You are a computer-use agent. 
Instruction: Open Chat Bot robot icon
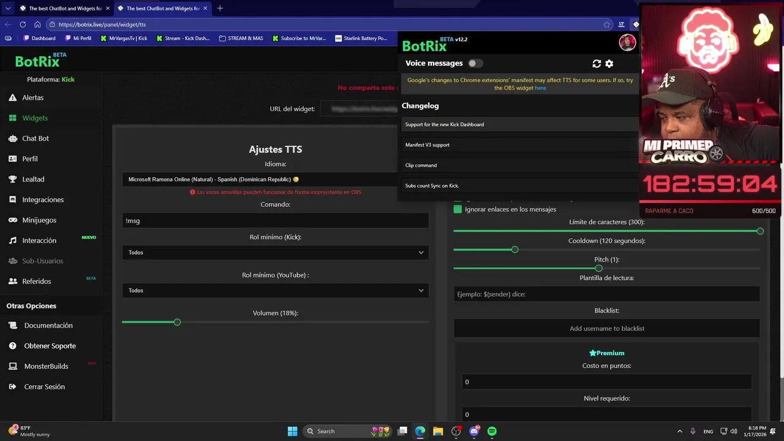click(x=12, y=138)
